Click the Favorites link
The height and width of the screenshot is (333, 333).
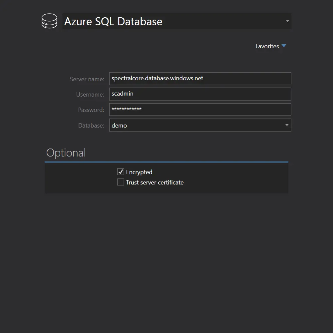point(267,46)
